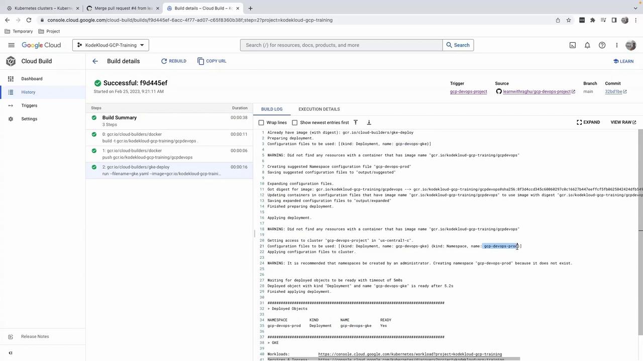This screenshot has width=643, height=361.
Task: Click the black extension icon beside the star
Action: [582, 20]
